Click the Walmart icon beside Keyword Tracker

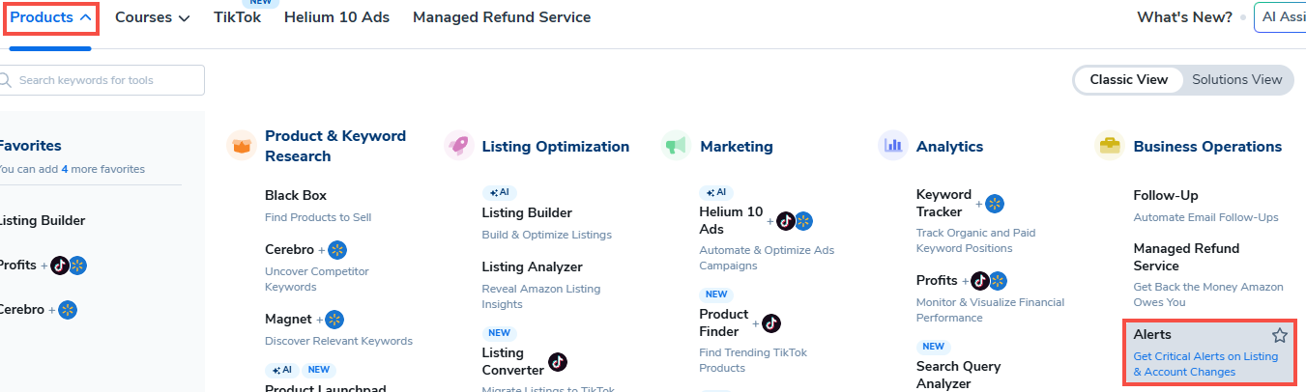tap(995, 204)
